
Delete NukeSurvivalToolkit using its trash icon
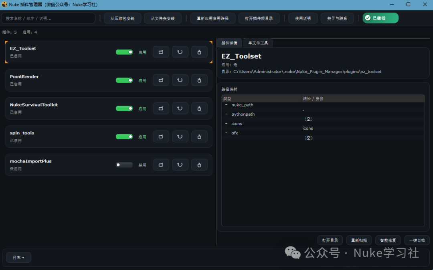tap(199, 108)
